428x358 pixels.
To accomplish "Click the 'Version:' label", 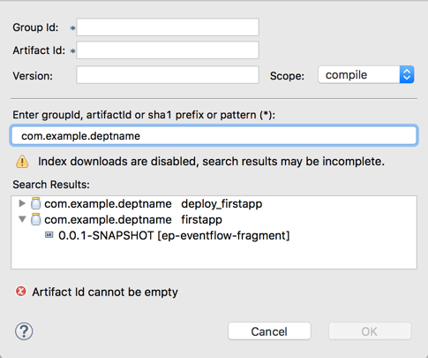I will (33, 76).
